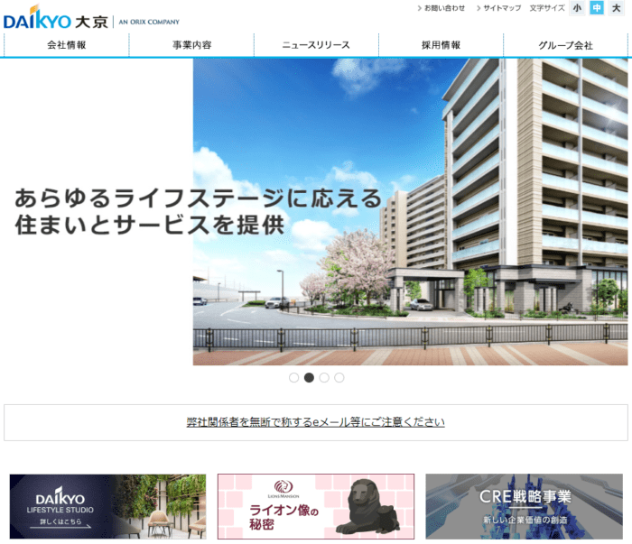Open the サイトマップ link

pos(498,8)
